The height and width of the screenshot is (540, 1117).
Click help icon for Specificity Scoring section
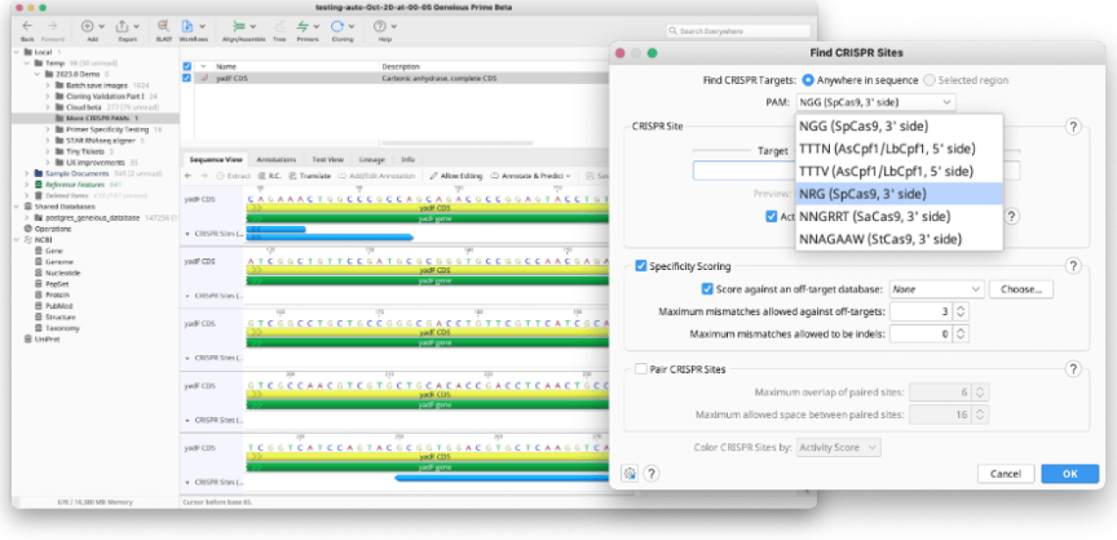click(1072, 266)
